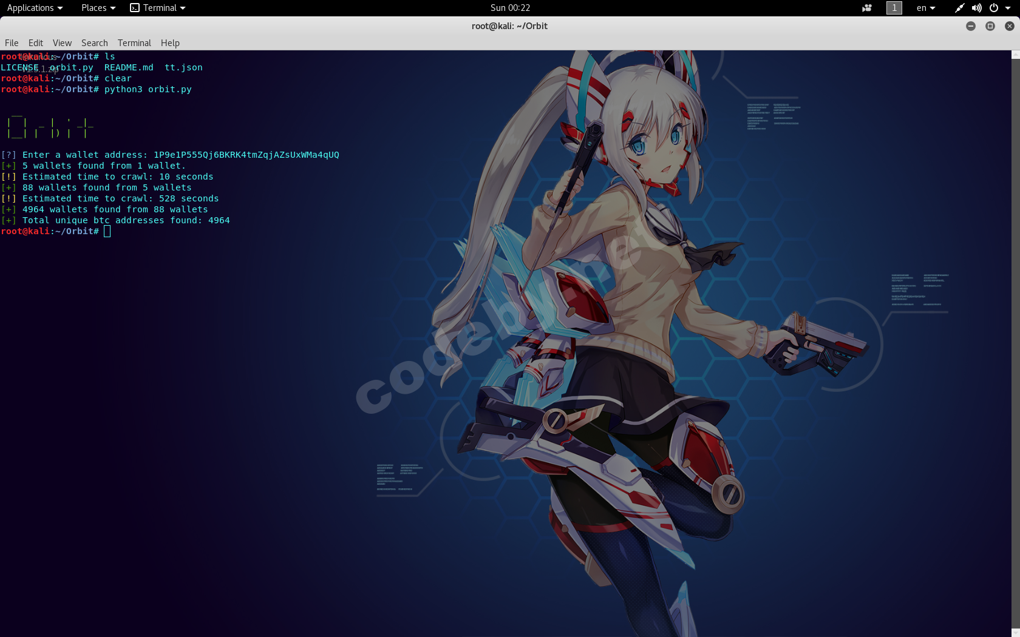1020x637 pixels.
Task: Click the line '88 wallets found from 5 wallets'
Action: coord(107,187)
